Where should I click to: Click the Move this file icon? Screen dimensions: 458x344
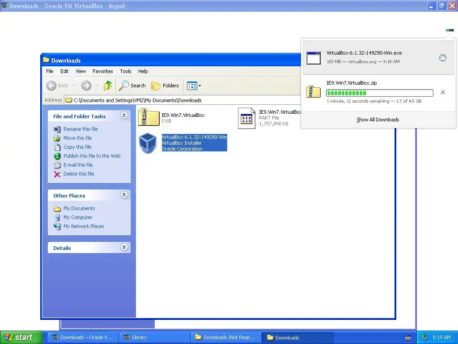click(x=57, y=138)
